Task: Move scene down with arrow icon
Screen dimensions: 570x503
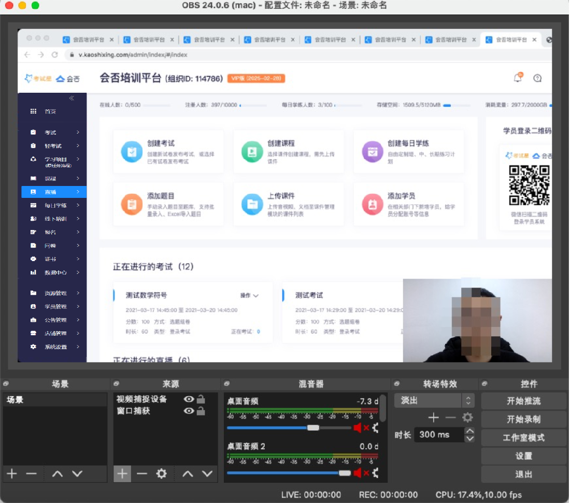Action: [77, 473]
